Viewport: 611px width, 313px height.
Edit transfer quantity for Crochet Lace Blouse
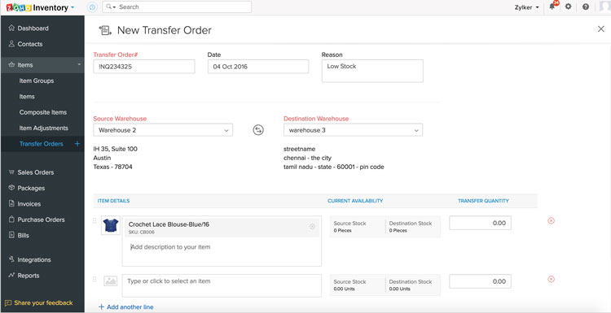480,224
